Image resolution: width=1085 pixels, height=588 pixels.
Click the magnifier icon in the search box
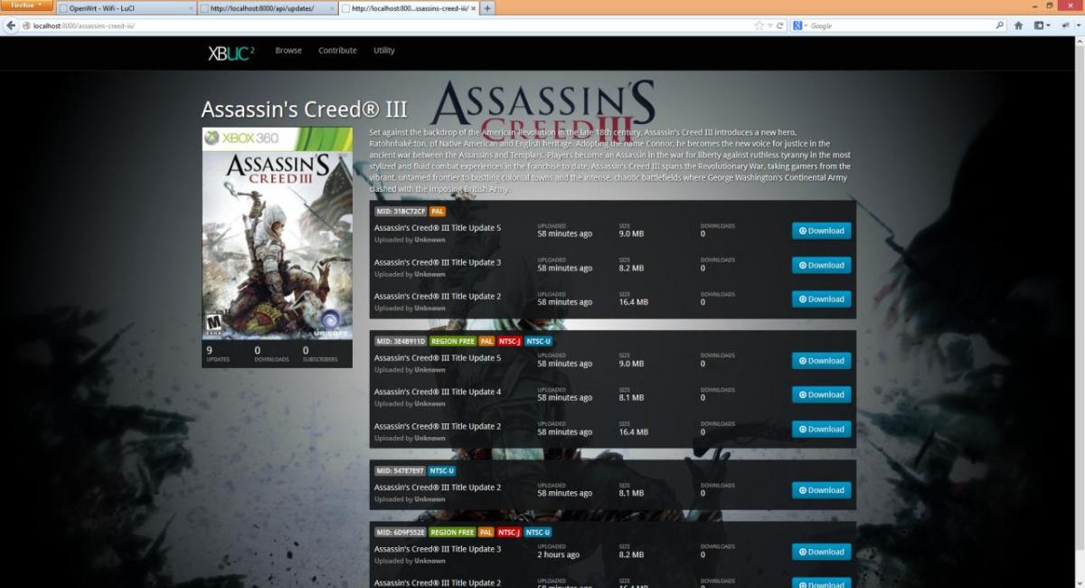point(999,25)
